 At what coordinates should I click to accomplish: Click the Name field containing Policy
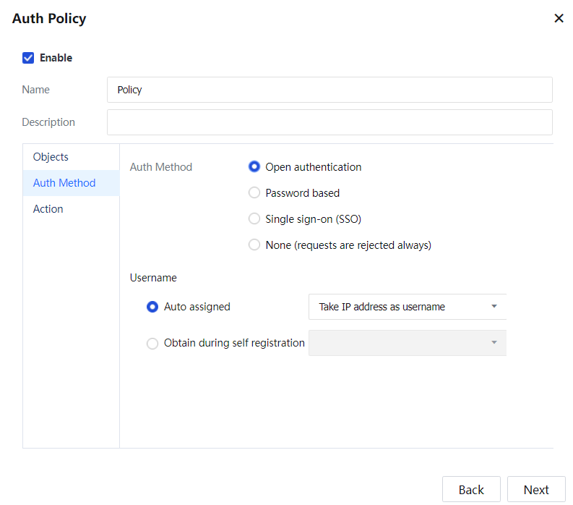pyautogui.click(x=329, y=90)
